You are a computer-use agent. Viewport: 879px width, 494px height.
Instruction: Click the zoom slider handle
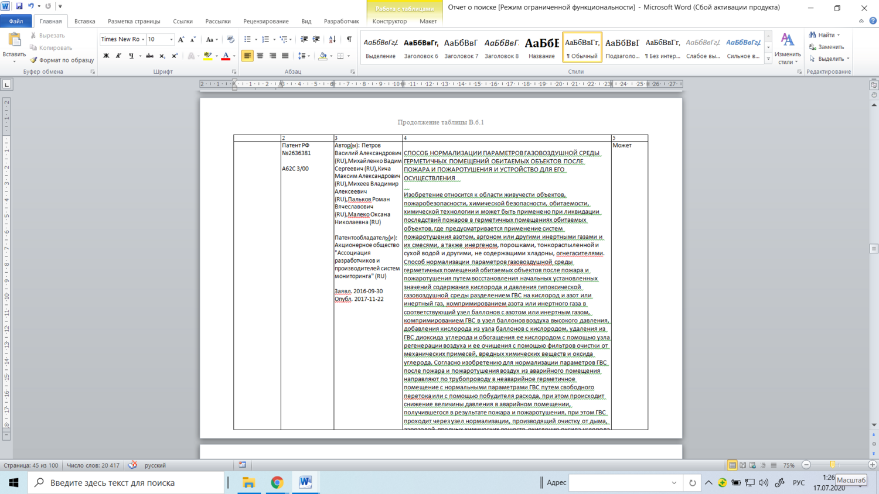833,465
